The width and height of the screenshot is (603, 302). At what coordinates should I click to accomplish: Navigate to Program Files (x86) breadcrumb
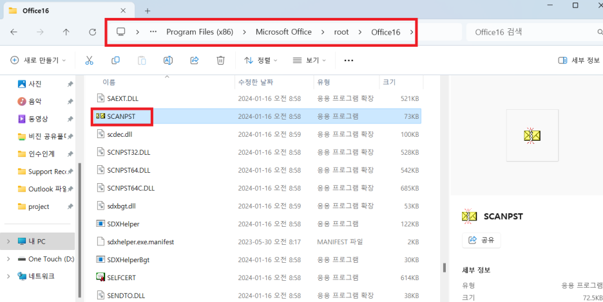pyautogui.click(x=200, y=32)
